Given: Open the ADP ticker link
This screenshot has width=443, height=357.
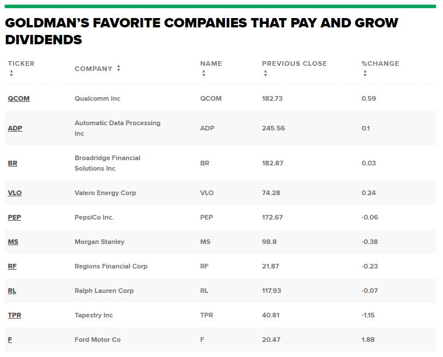Looking at the screenshot, I should point(15,128).
